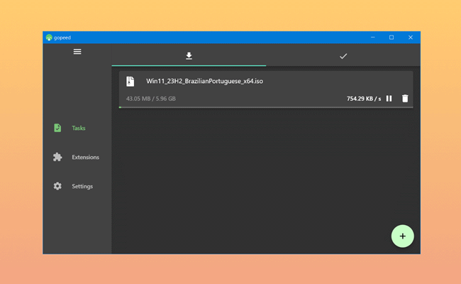Click the 43.05 MB / 5.96 GB progress text
The height and width of the screenshot is (284, 461).
pyautogui.click(x=151, y=99)
